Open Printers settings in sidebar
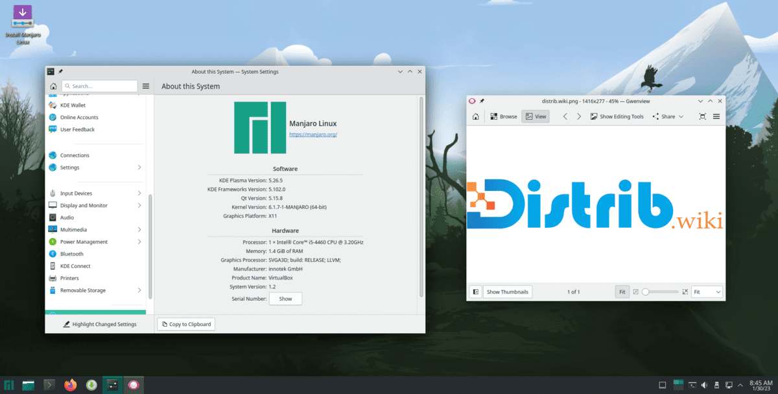This screenshot has width=778, height=394. click(69, 278)
